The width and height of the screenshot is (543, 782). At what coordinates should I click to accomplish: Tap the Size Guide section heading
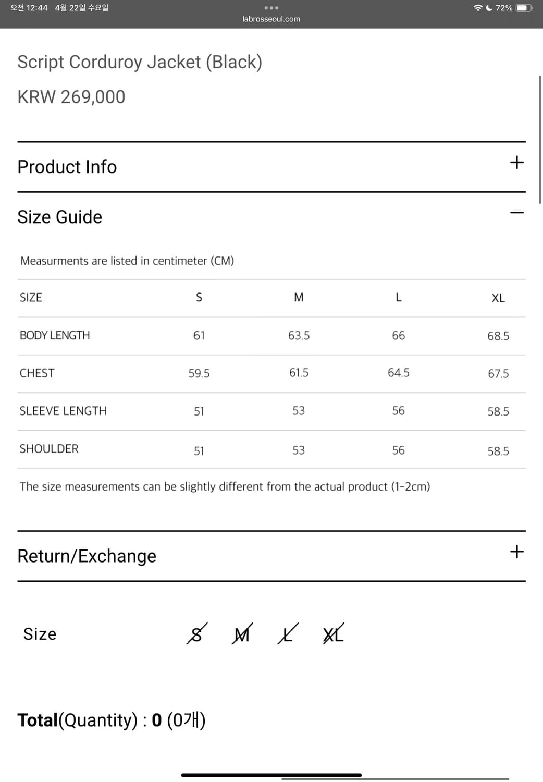(x=60, y=217)
